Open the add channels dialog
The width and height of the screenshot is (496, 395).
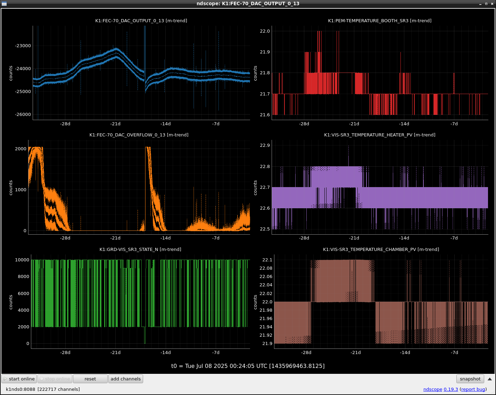pos(126,379)
